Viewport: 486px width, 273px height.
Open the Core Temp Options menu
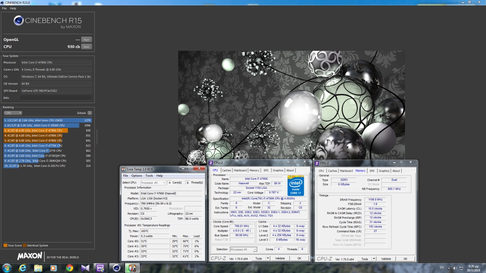[x=137, y=176]
